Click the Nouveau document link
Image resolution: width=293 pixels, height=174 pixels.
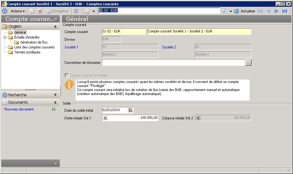[x=19, y=109]
